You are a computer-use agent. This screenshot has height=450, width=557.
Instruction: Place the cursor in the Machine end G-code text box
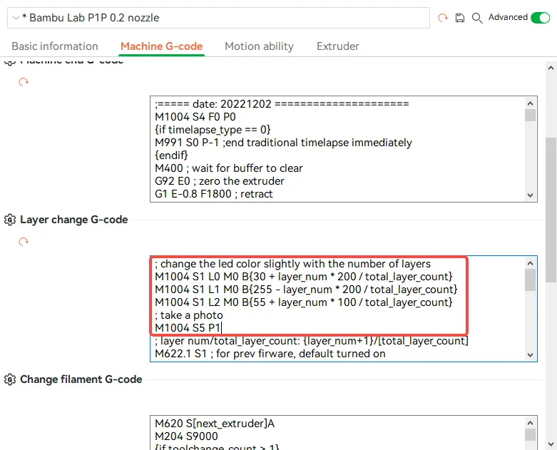coord(337,149)
